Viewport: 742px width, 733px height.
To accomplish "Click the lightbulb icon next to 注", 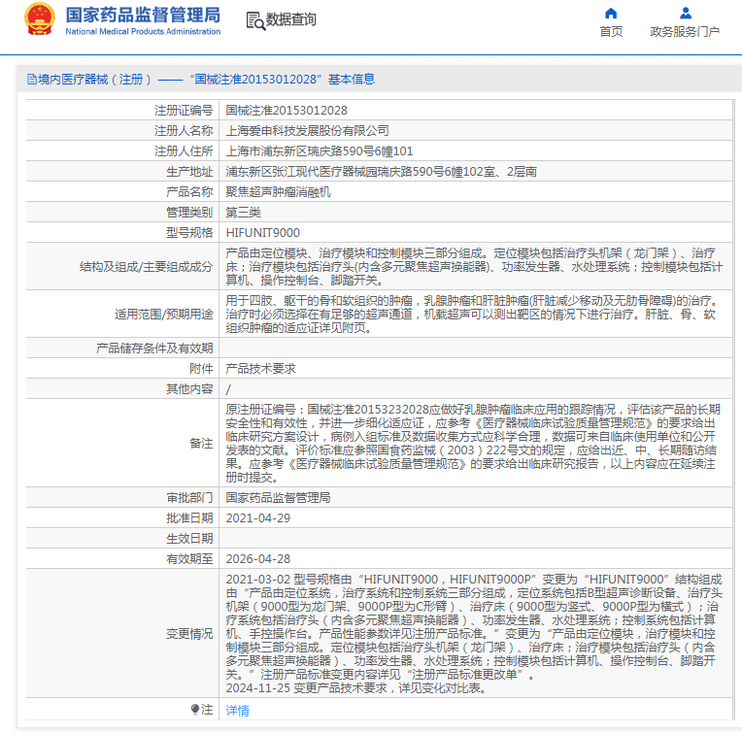I will click(195, 709).
